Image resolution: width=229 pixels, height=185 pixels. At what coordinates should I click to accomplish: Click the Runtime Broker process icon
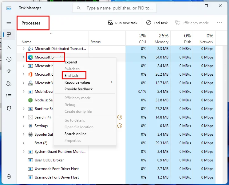click(x=30, y=109)
